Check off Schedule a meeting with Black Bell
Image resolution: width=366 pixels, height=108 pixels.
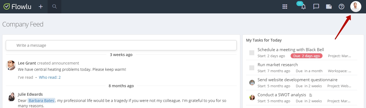pyautogui.click(x=252, y=53)
